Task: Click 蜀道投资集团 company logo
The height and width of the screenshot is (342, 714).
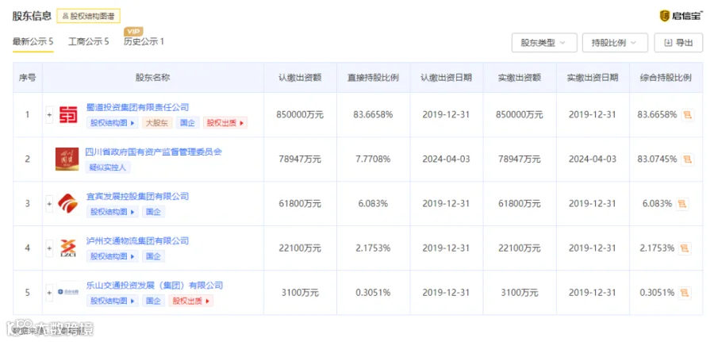Action: click(x=68, y=115)
